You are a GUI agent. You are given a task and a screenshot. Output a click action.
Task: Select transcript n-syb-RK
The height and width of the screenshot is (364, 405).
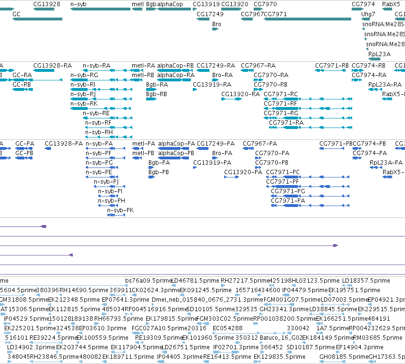coord(84,104)
